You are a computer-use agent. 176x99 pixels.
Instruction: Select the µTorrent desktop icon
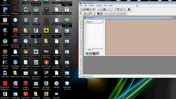(5, 42)
